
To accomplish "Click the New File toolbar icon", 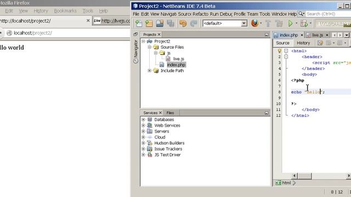I will click(139, 23).
